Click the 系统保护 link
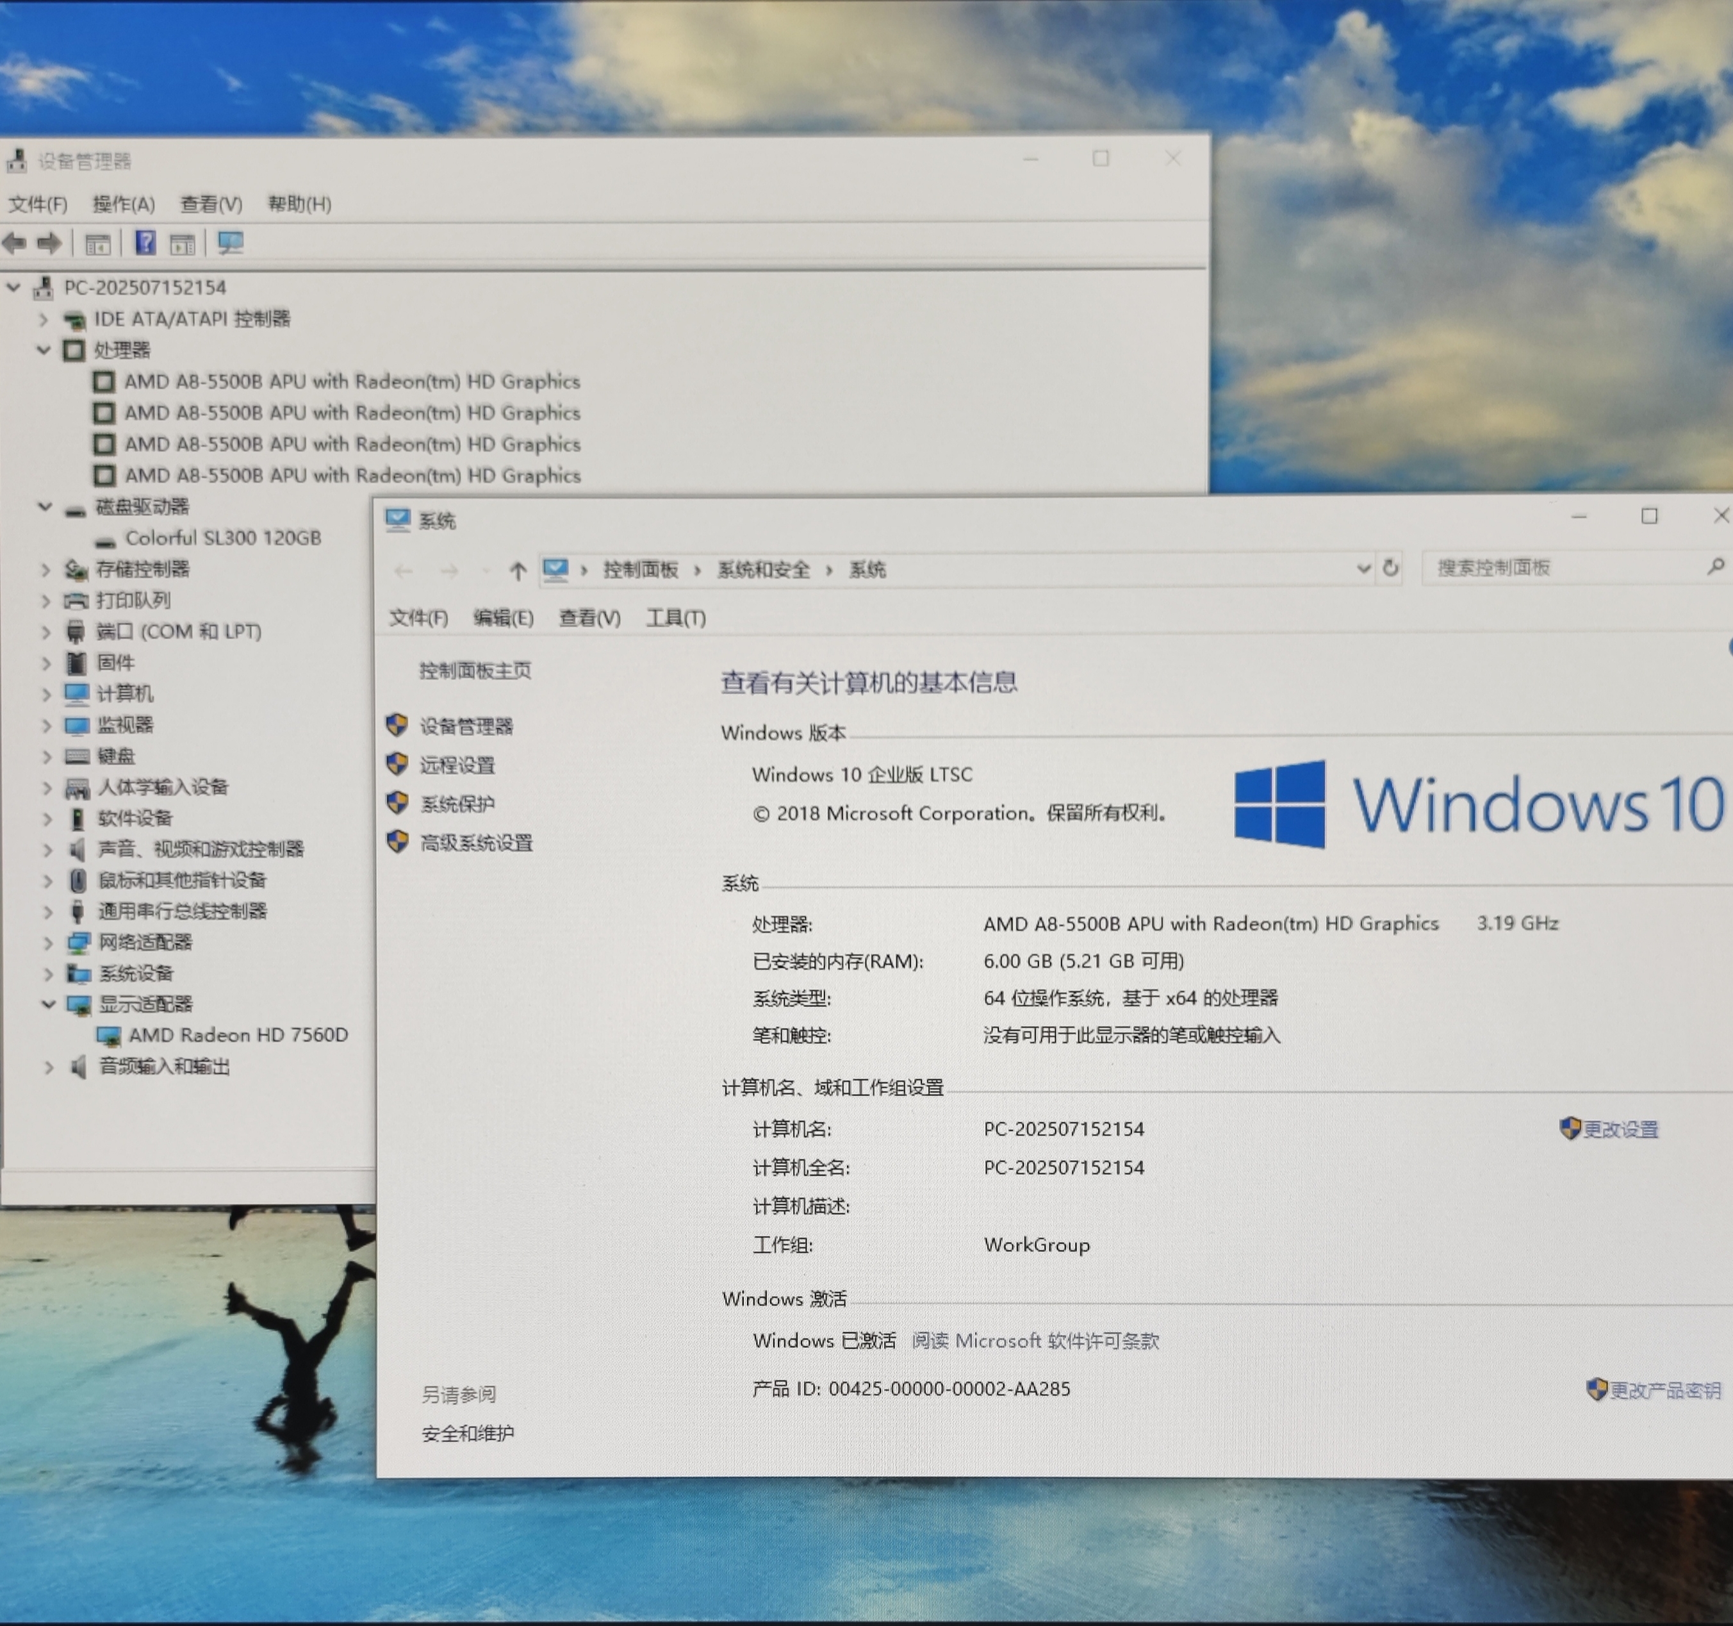The height and width of the screenshot is (1626, 1733). pyautogui.click(x=457, y=804)
